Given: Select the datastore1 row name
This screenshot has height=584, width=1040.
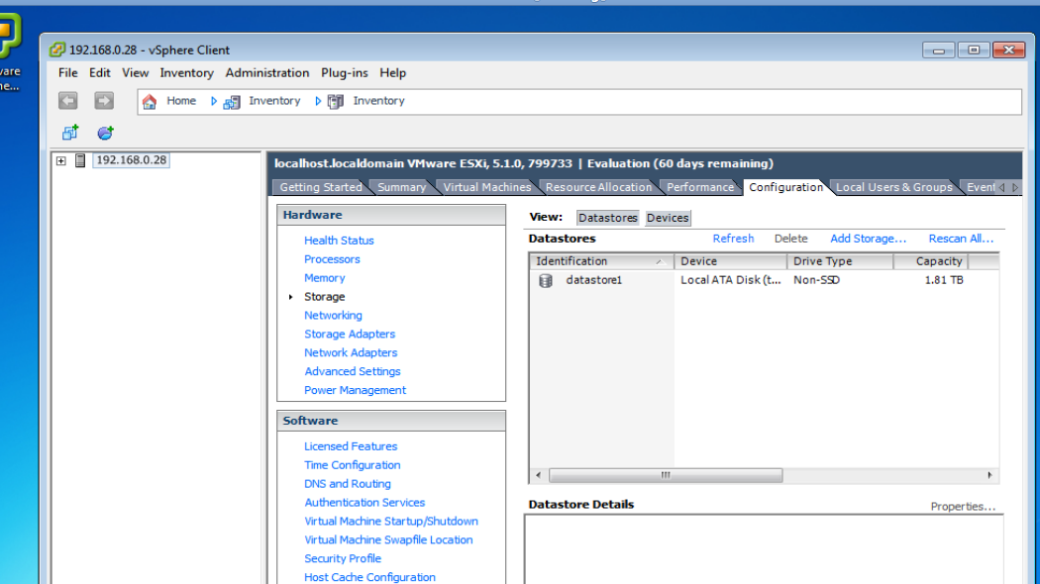Looking at the screenshot, I should coord(593,280).
